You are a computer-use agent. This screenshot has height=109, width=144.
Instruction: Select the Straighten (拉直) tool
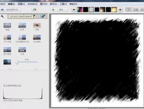[22, 27]
